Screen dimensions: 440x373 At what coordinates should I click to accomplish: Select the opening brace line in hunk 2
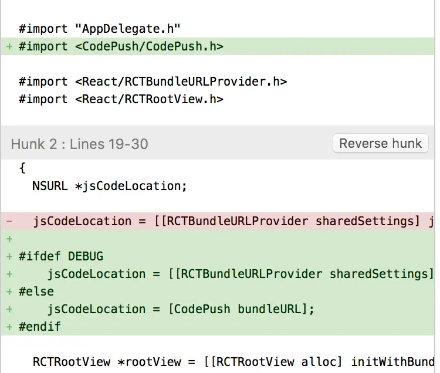tap(218, 168)
